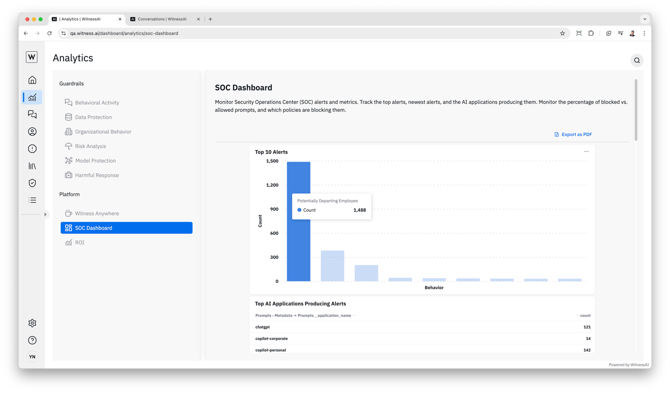Click Export as PDF link
Image resolution: width=670 pixels, height=393 pixels.
[x=573, y=135]
